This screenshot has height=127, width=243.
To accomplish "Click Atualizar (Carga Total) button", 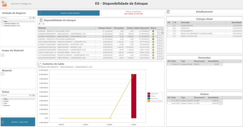I will pos(18,122).
